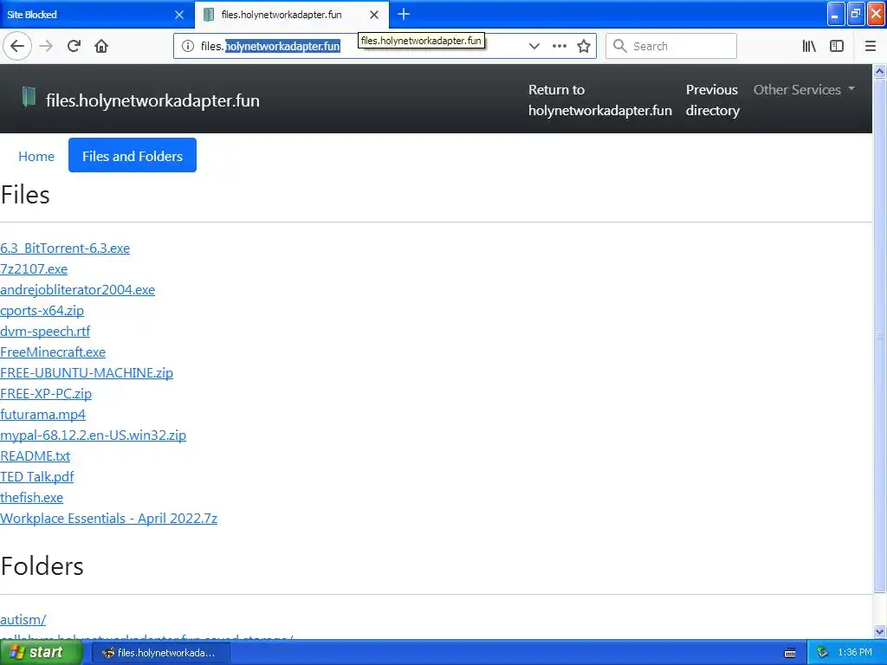Viewport: 887px width, 665px height.
Task: Open the Home nav pill
Action: click(36, 156)
